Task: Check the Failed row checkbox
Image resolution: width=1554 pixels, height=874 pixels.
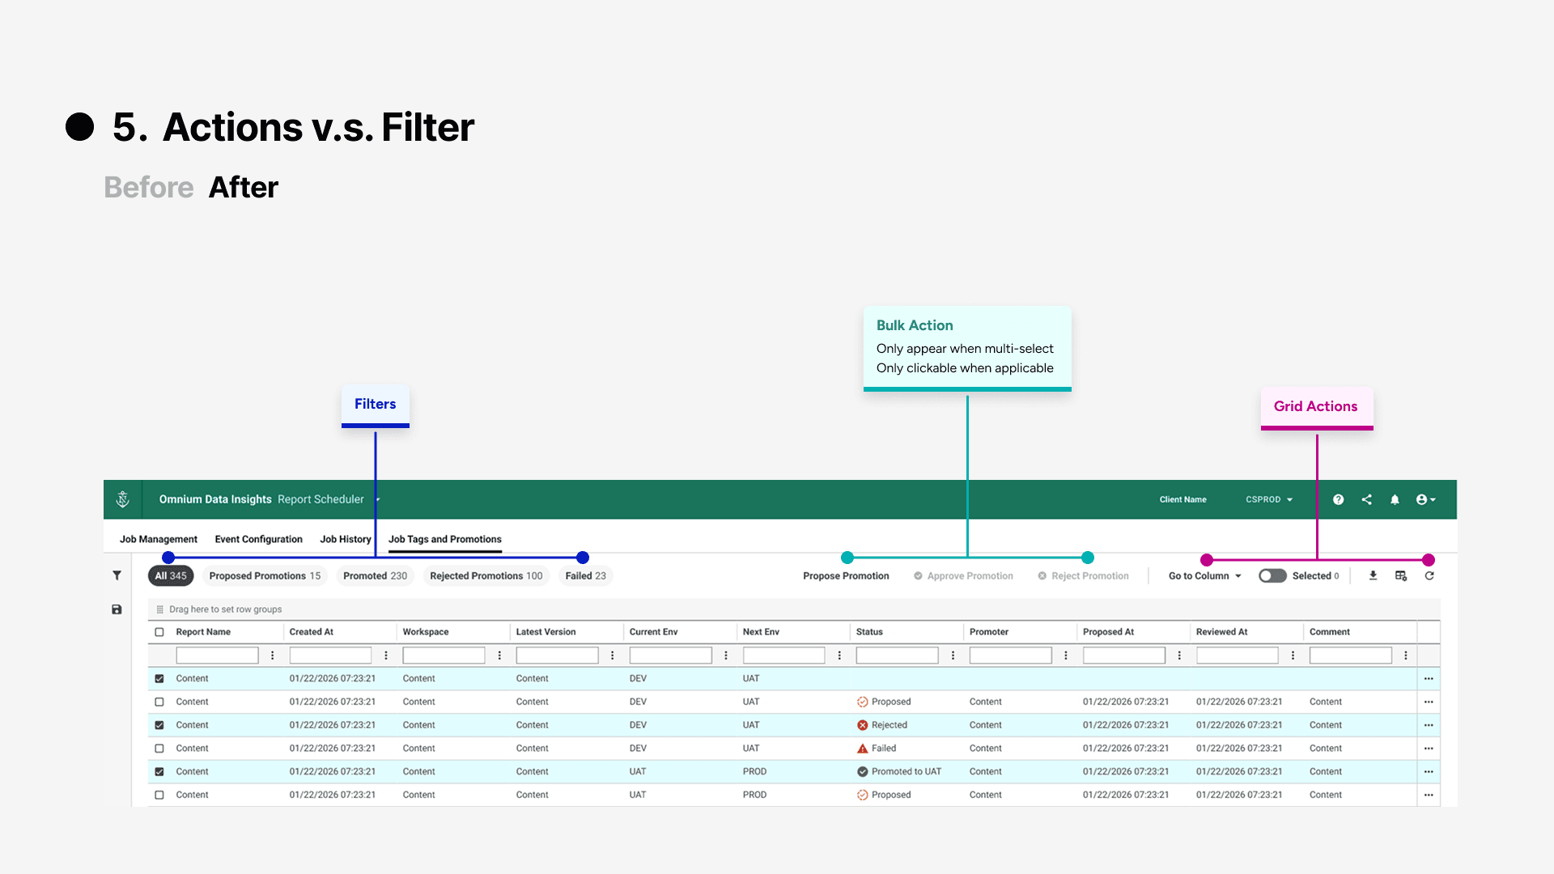Action: coord(159,749)
